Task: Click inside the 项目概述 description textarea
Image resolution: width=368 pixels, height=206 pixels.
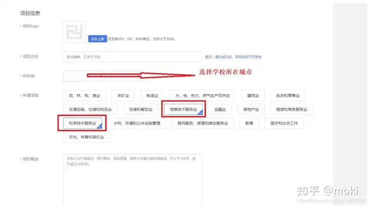Action: [132, 180]
